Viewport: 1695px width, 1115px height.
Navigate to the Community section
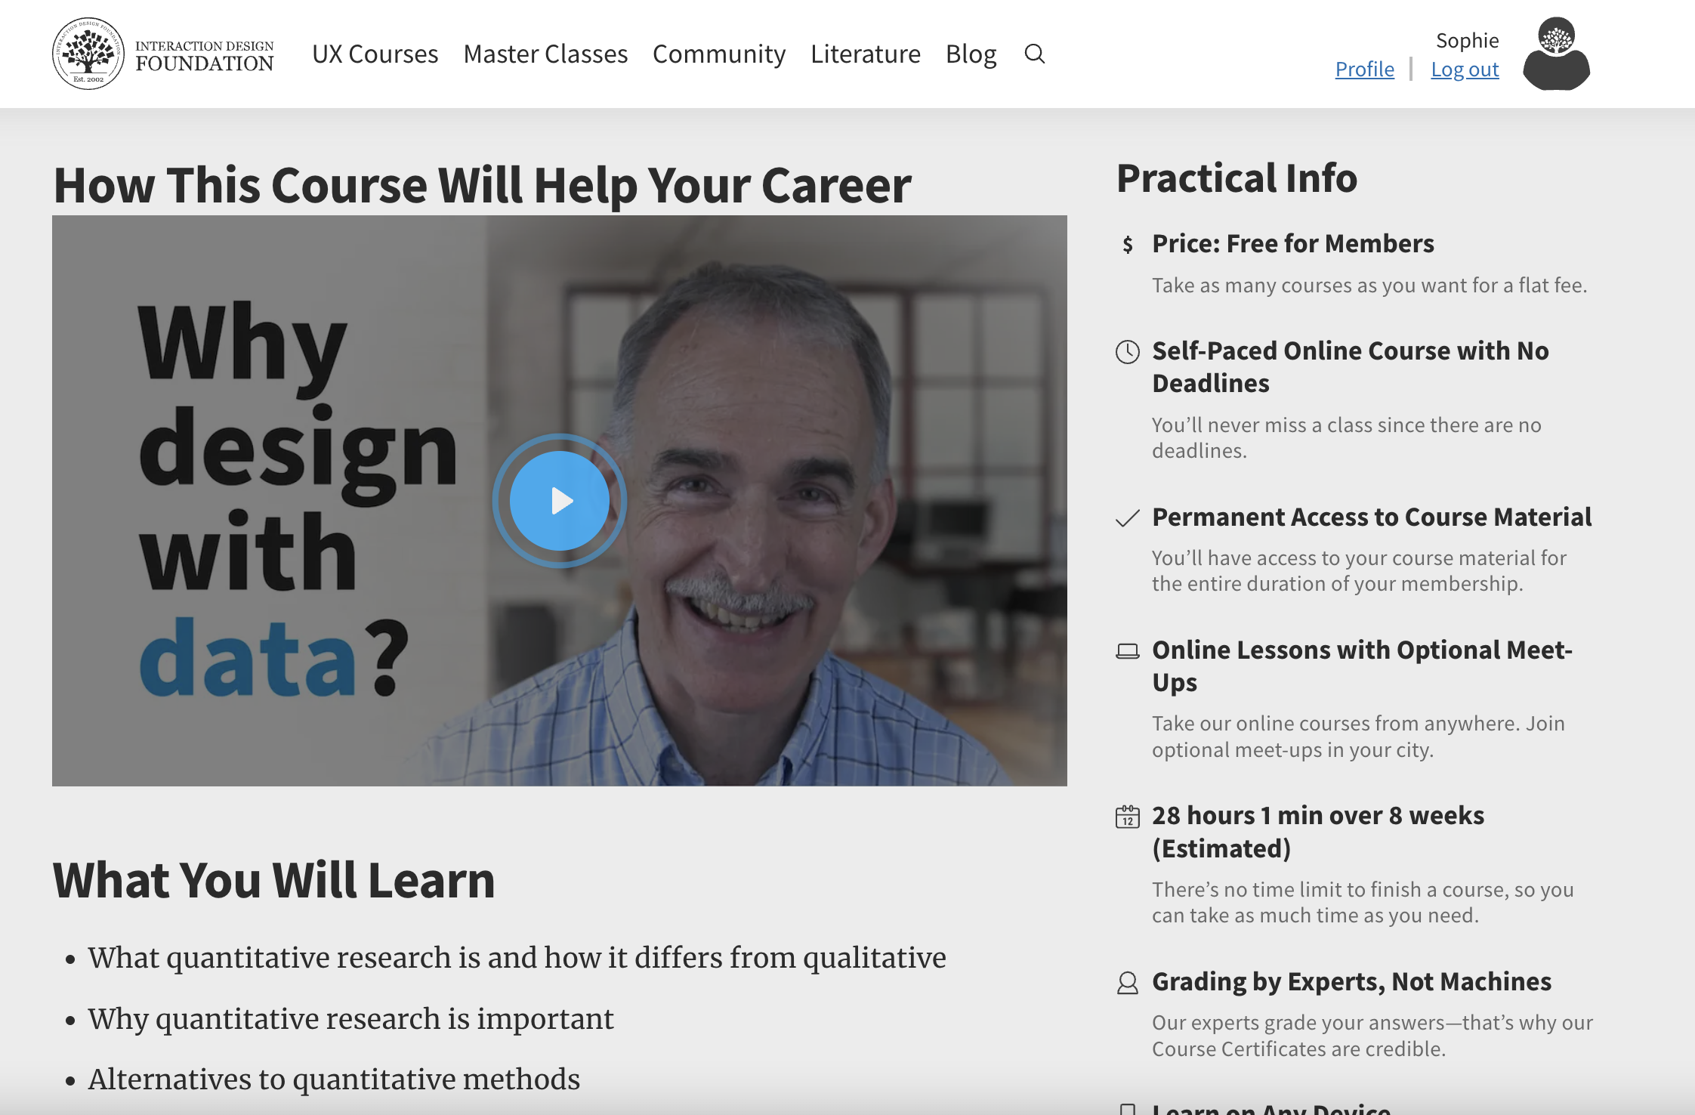pyautogui.click(x=719, y=54)
